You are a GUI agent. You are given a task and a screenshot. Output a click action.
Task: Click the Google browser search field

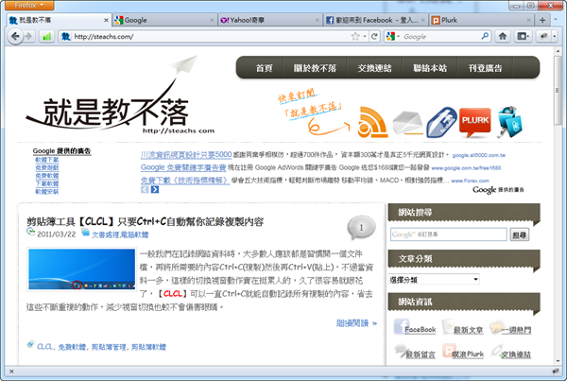pos(440,36)
